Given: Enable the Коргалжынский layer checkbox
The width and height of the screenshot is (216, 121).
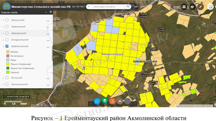Looking at the screenshot, I should 7,84.
